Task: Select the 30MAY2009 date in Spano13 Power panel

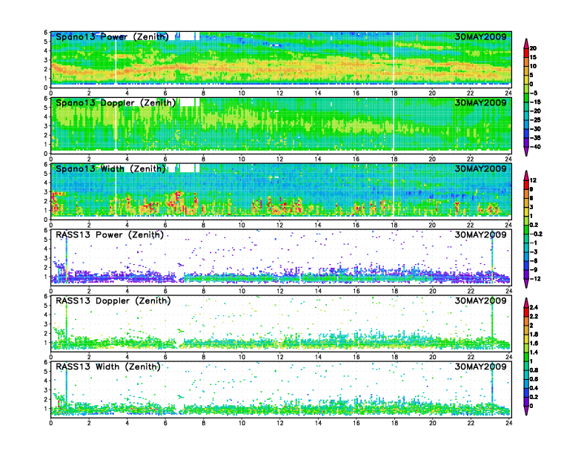Action: 481,36
